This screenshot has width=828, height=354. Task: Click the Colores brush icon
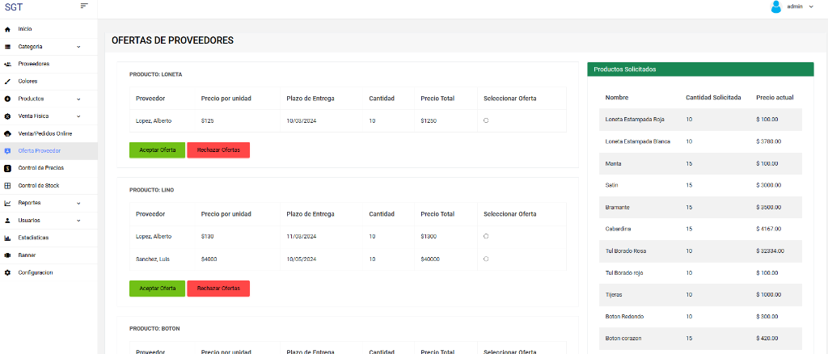pos(7,82)
